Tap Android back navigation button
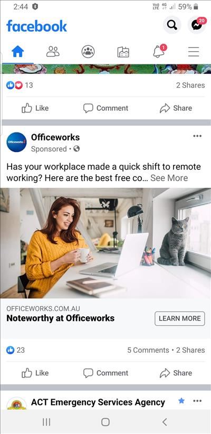Screen dimensions: 211x434 coord(165,422)
